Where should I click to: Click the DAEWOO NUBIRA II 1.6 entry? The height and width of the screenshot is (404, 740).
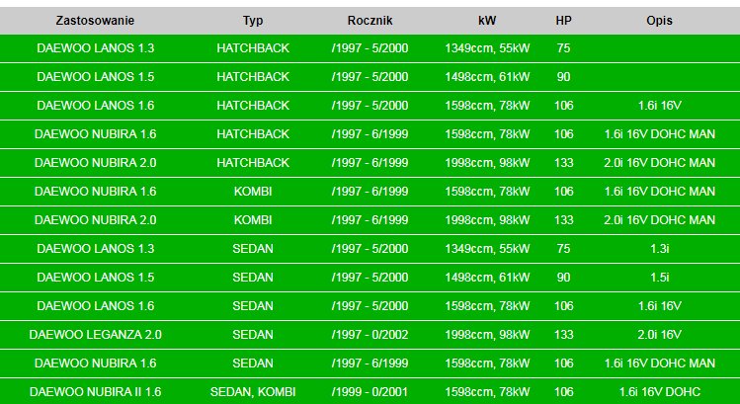click(x=95, y=392)
